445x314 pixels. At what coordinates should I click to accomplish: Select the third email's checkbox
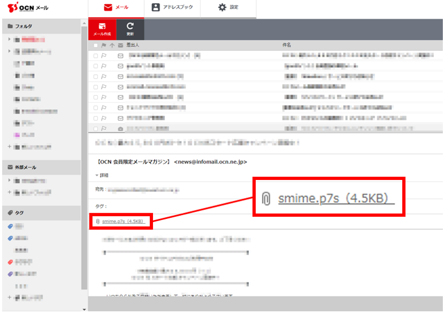tap(96, 76)
